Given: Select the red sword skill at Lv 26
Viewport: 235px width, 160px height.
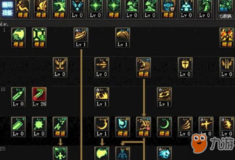Looking at the screenshot, I should pos(39,97).
